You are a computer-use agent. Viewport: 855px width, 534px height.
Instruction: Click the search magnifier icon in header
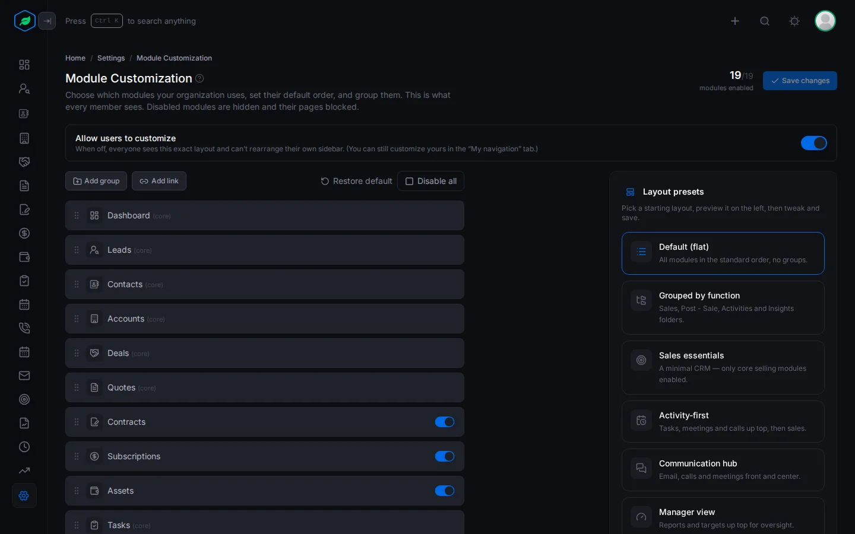[765, 21]
